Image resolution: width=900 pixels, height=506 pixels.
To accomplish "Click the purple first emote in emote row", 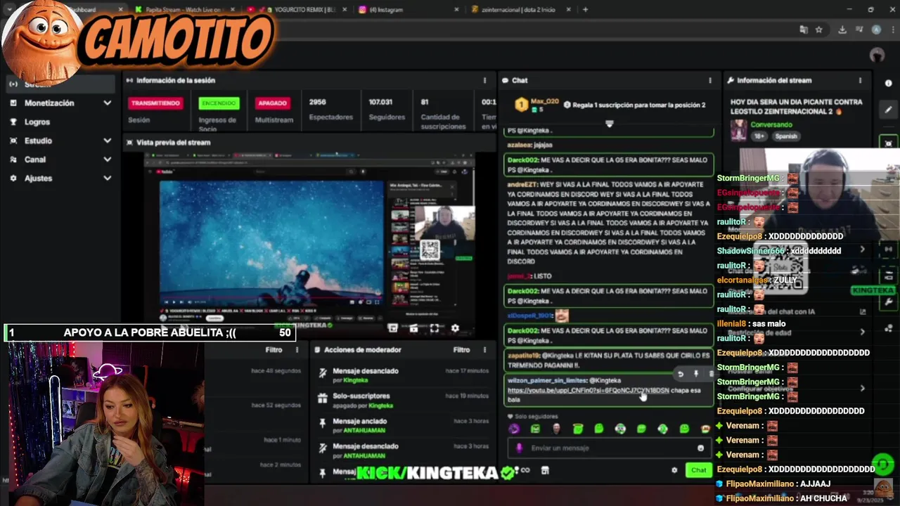I will click(514, 429).
